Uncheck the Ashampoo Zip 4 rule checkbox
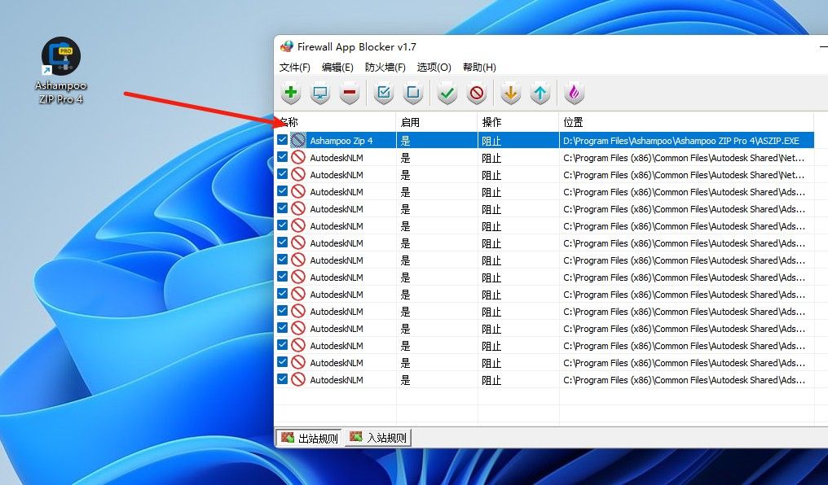Image resolution: width=828 pixels, height=485 pixels. [283, 140]
